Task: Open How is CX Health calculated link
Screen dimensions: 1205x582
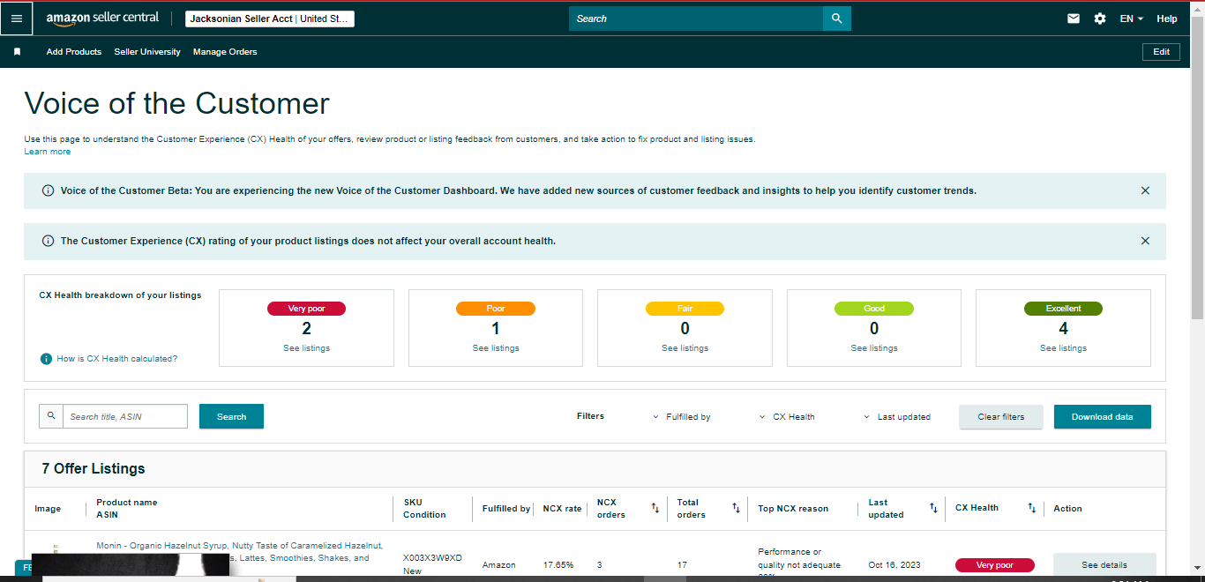Action: [117, 359]
